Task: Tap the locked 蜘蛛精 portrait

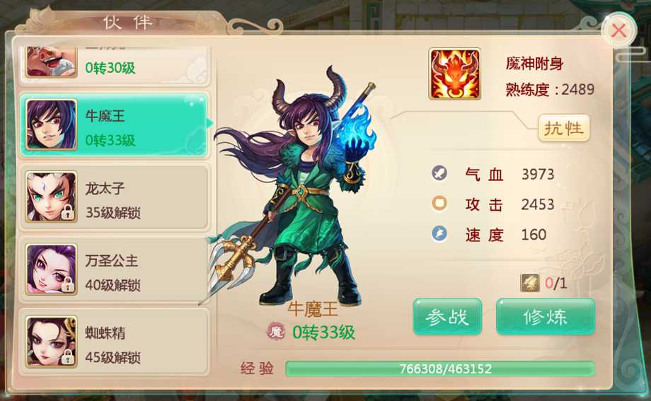Action: click(51, 342)
